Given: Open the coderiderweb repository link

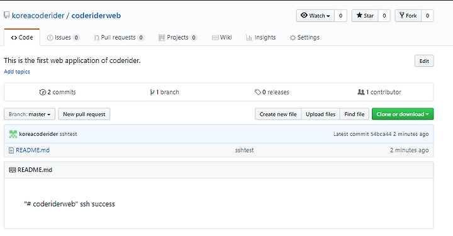Looking at the screenshot, I should [x=96, y=16].
